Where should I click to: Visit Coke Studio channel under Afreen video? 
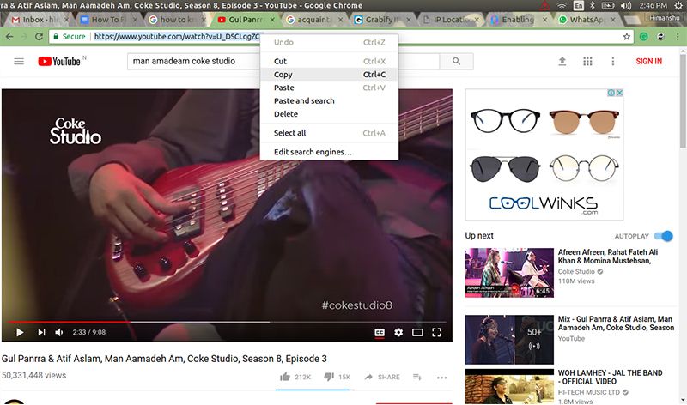(x=576, y=271)
